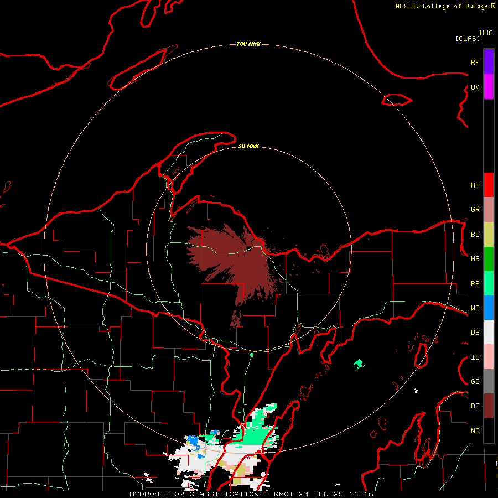Click the RF legend label
The image size is (498, 498).
click(475, 62)
